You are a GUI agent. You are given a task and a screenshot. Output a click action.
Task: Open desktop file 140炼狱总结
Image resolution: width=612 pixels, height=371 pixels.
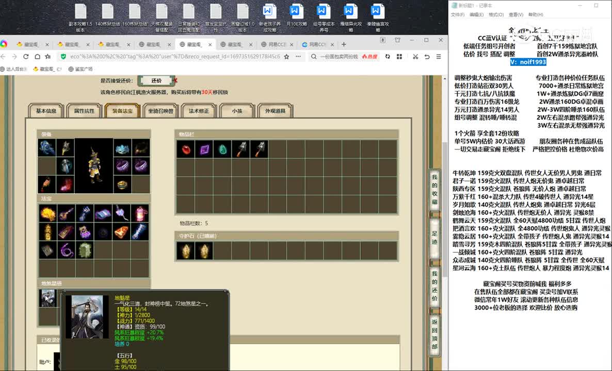[x=108, y=15]
